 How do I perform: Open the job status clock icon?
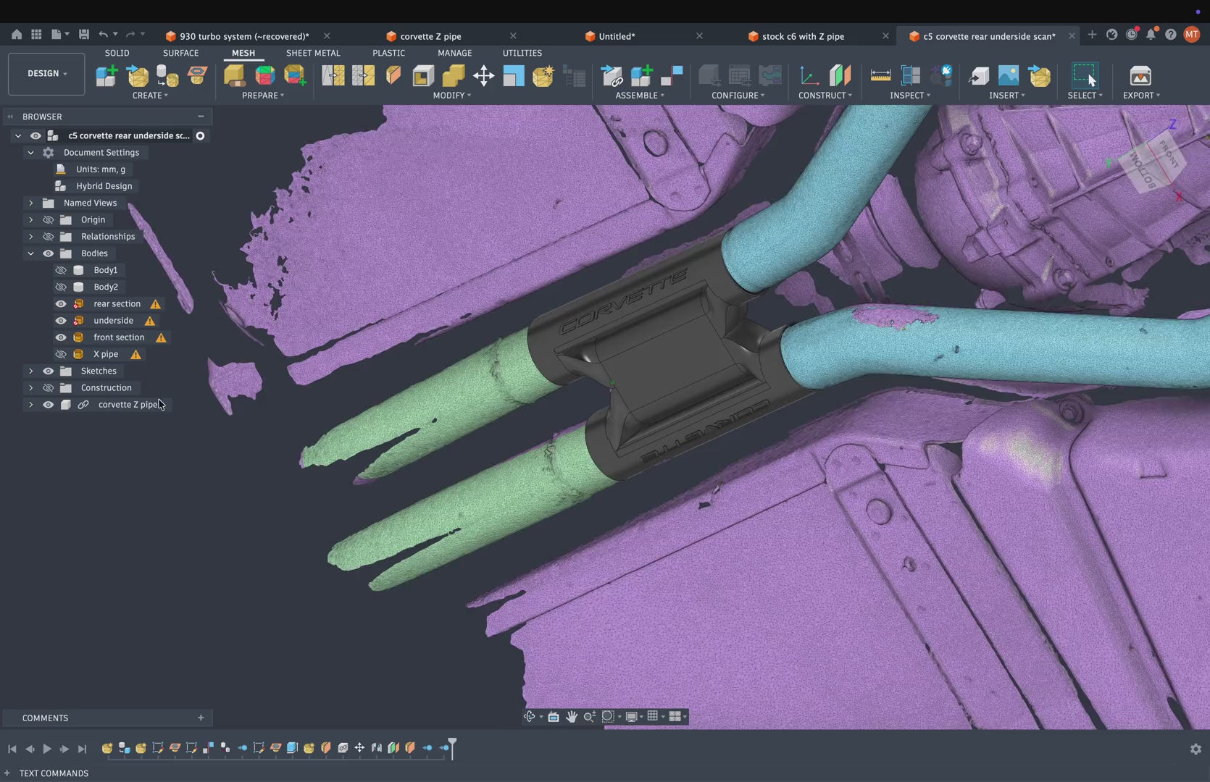[x=1131, y=35]
